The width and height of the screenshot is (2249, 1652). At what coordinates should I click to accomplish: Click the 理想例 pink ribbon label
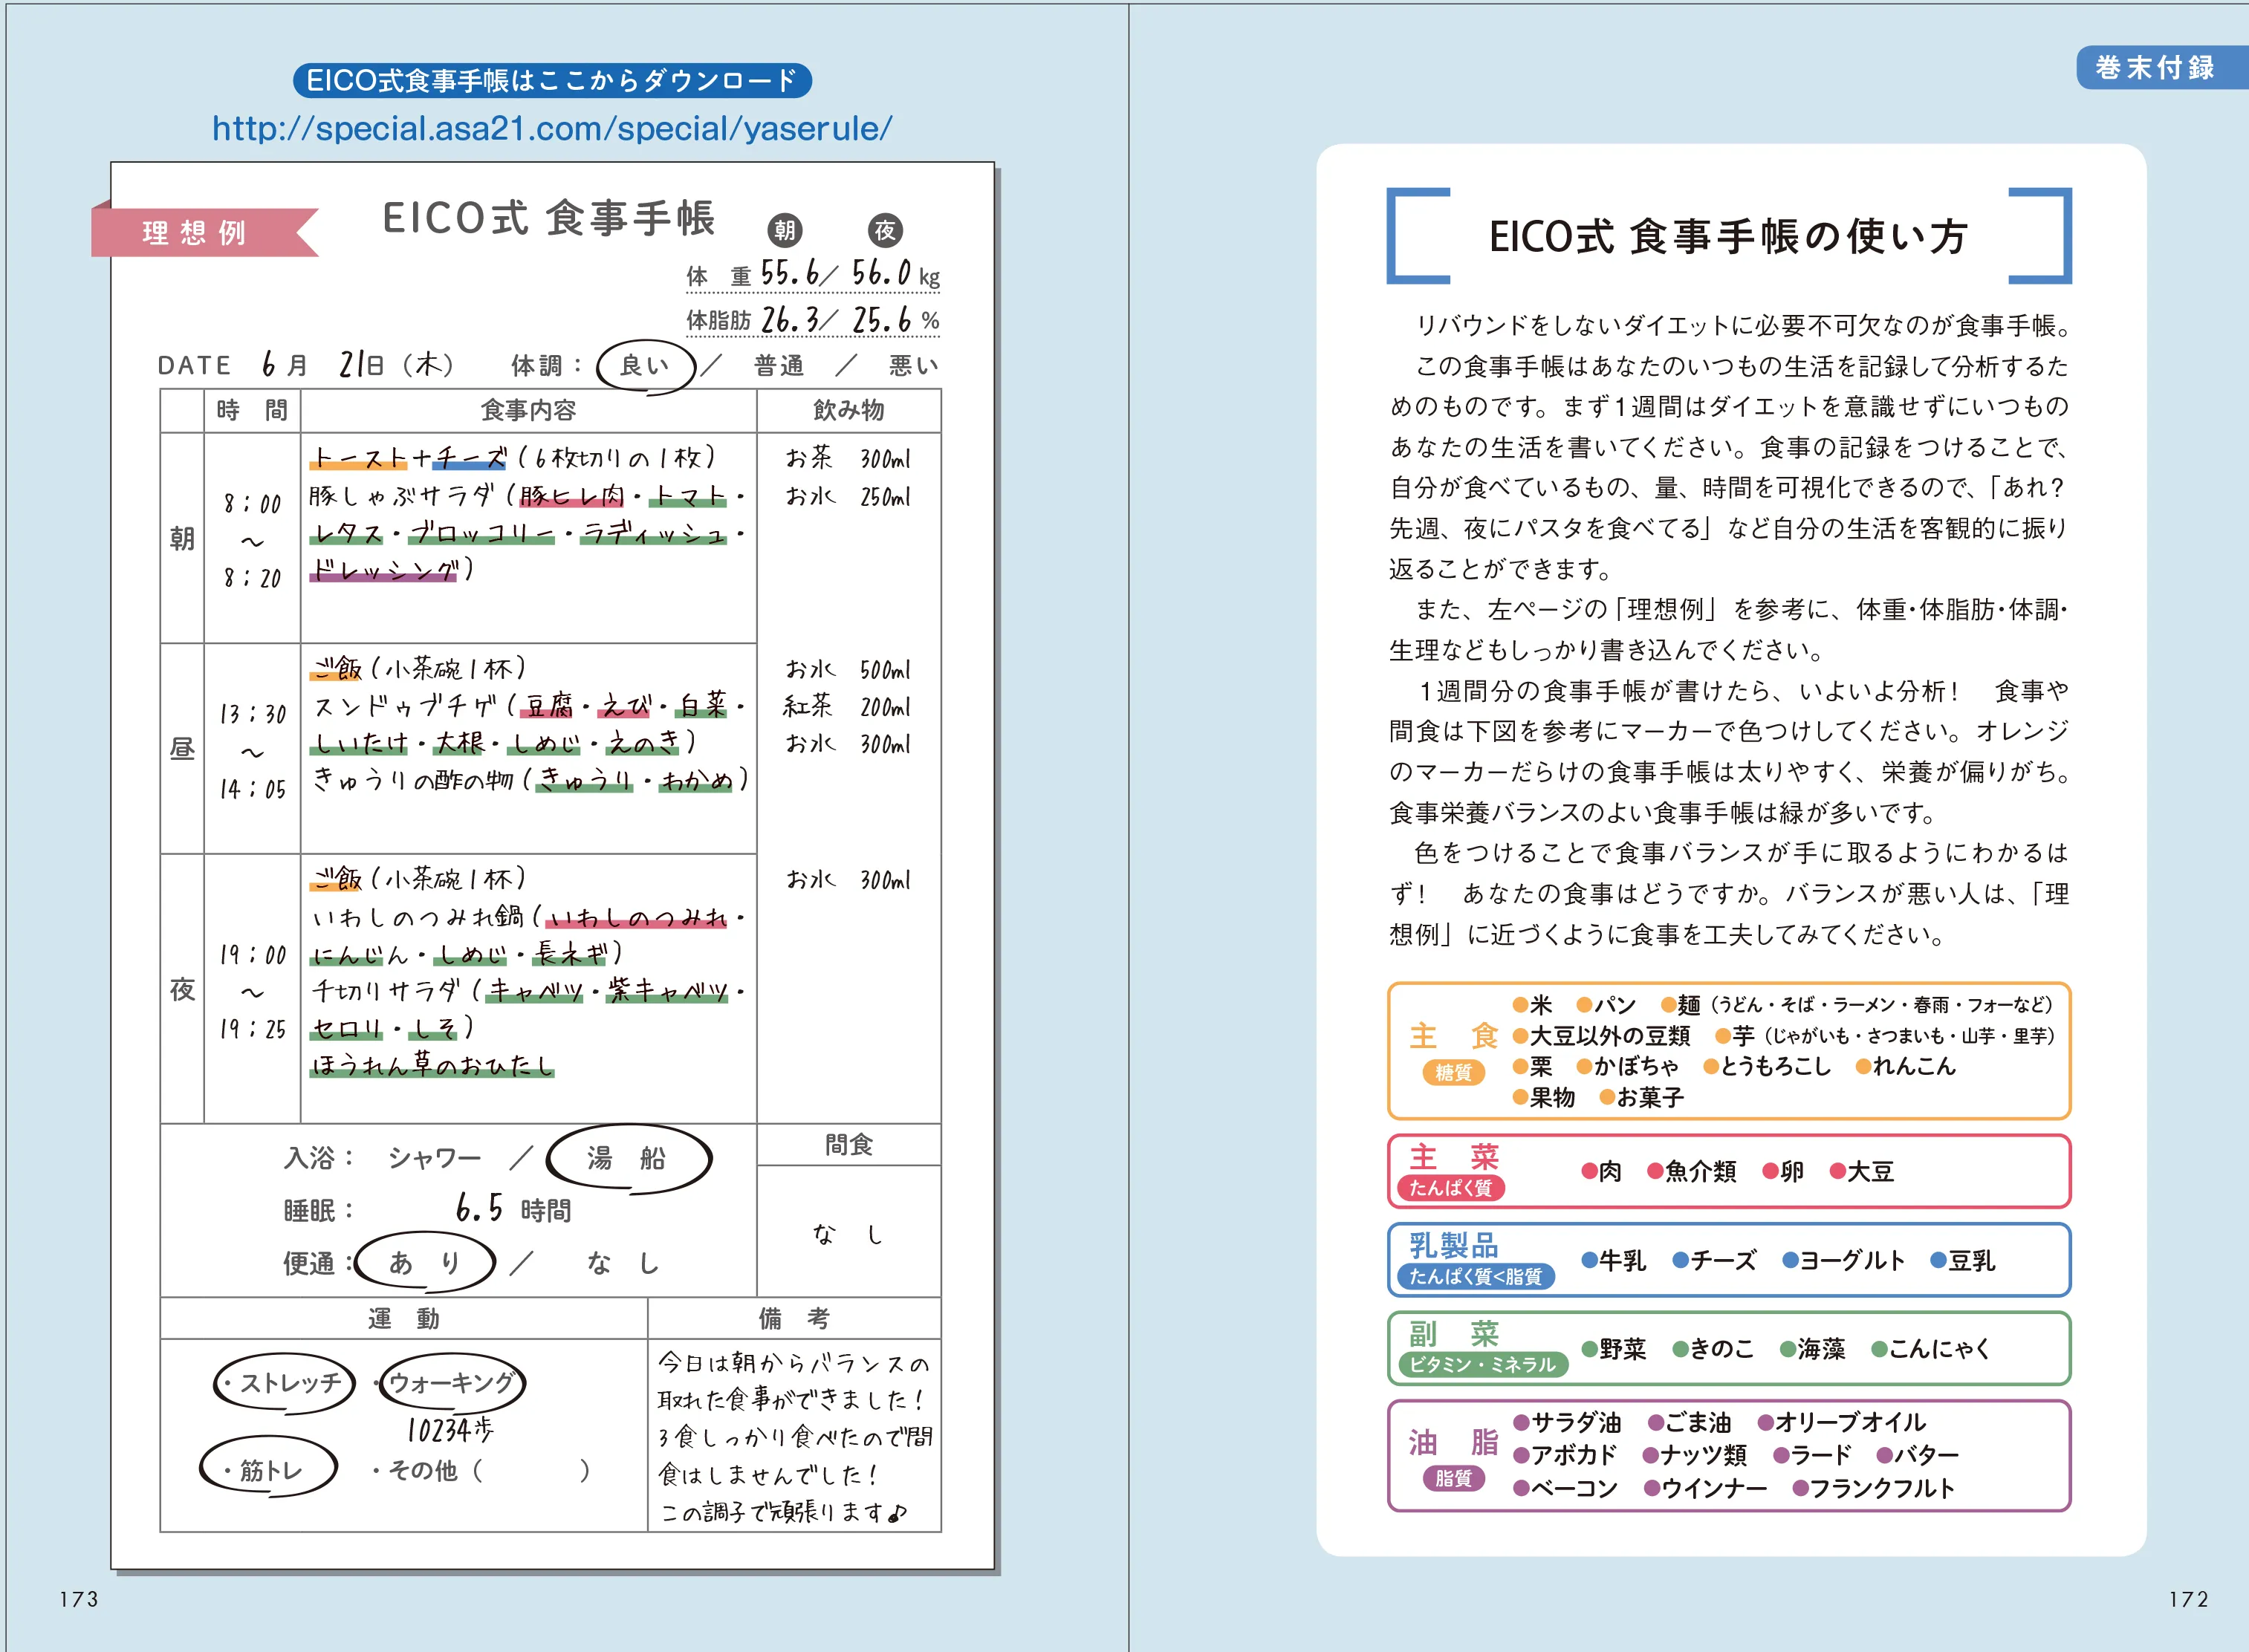point(195,233)
